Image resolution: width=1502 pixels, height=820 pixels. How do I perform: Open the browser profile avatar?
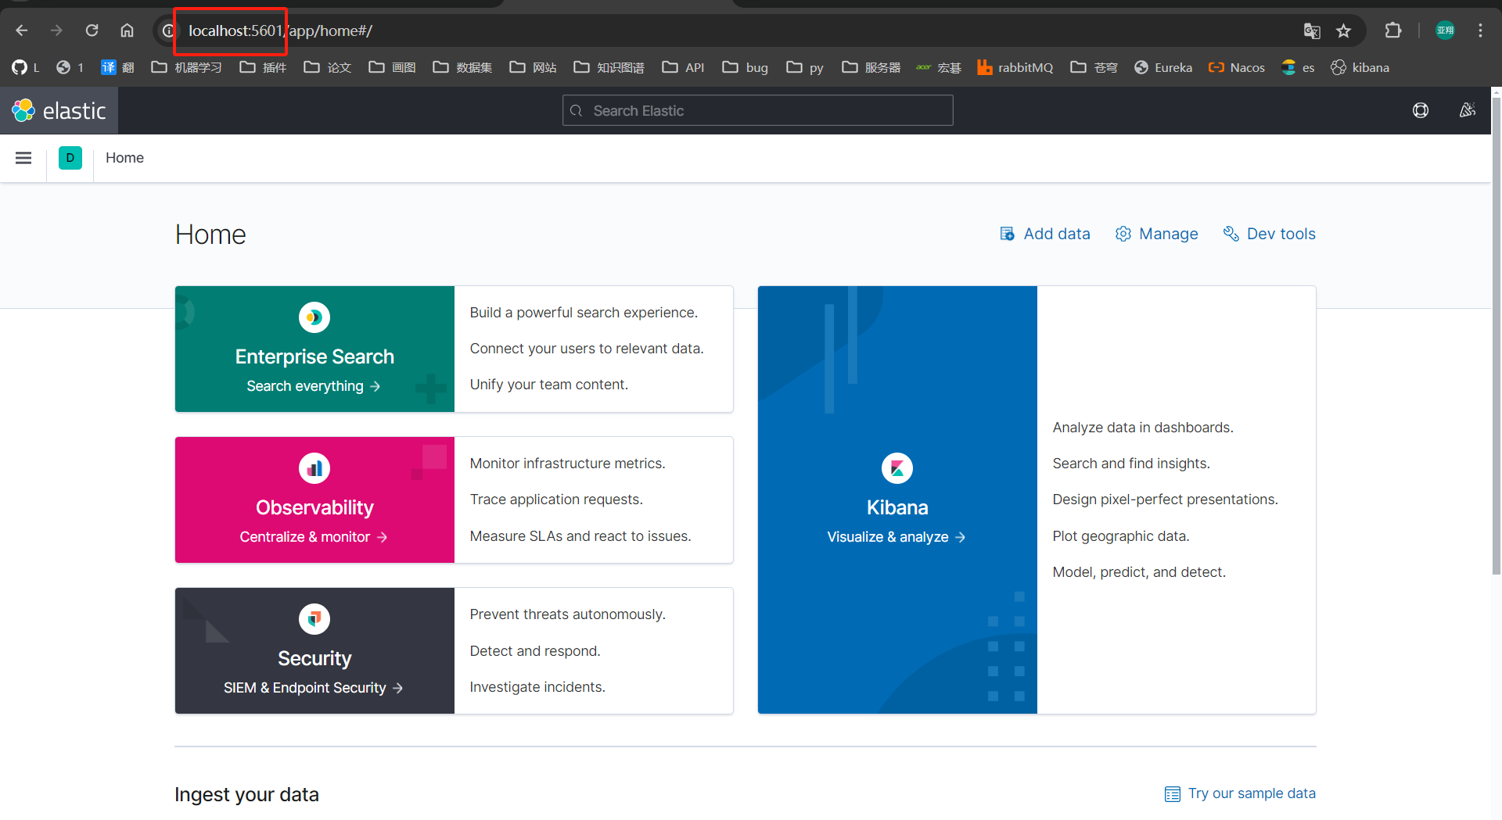point(1445,30)
